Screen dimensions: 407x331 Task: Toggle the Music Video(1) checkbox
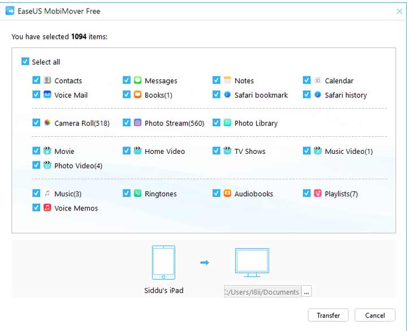point(306,151)
